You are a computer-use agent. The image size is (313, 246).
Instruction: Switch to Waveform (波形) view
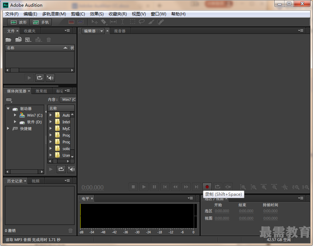tap(18, 22)
